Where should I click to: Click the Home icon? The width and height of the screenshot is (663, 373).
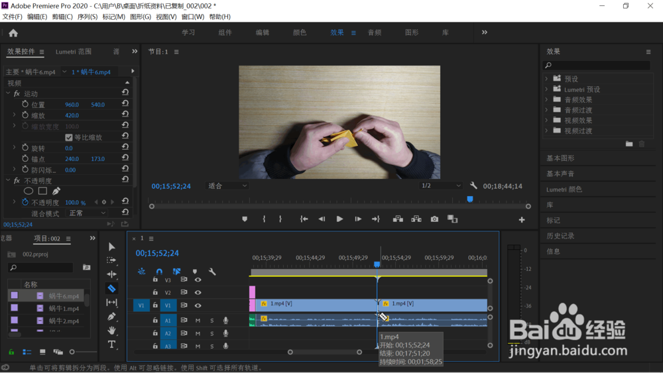(x=13, y=33)
